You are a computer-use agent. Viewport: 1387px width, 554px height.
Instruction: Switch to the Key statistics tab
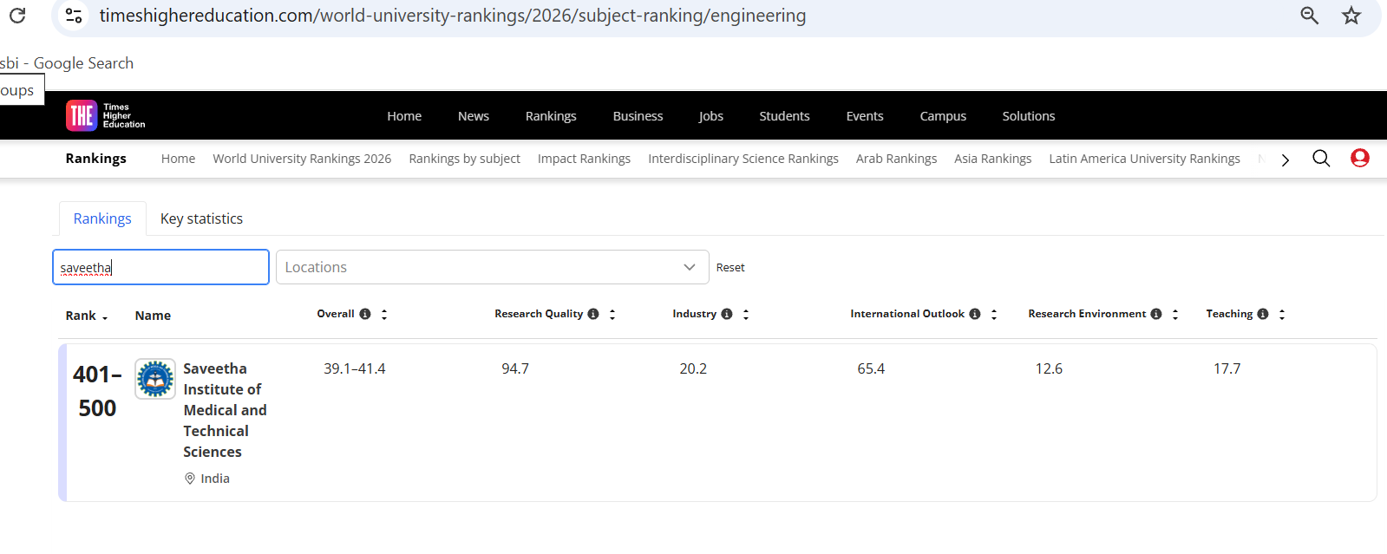pyautogui.click(x=201, y=218)
